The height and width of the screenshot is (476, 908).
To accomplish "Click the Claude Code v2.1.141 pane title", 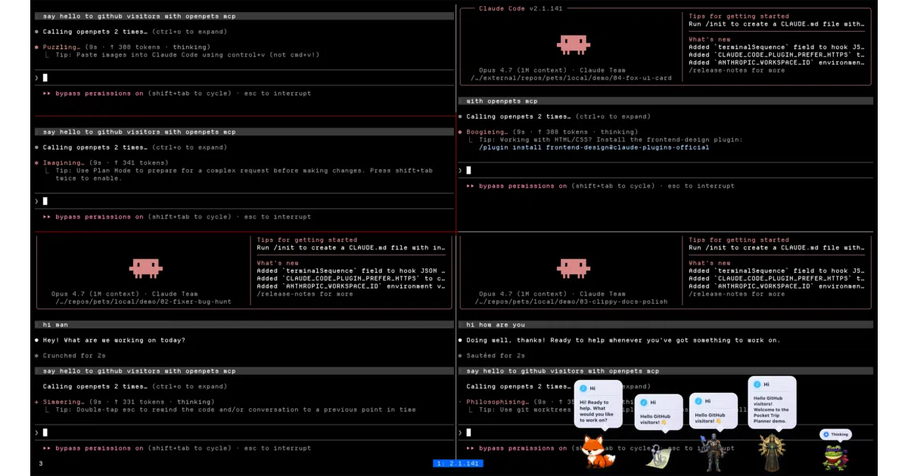I will (x=520, y=8).
